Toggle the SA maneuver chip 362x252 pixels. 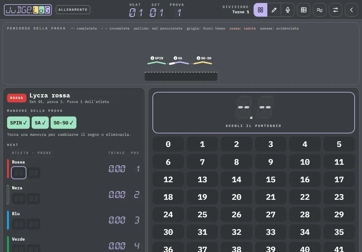tap(40, 123)
